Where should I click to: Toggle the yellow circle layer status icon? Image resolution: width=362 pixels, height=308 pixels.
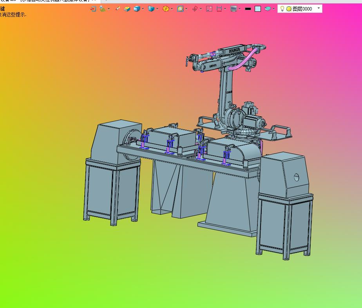point(289,9)
